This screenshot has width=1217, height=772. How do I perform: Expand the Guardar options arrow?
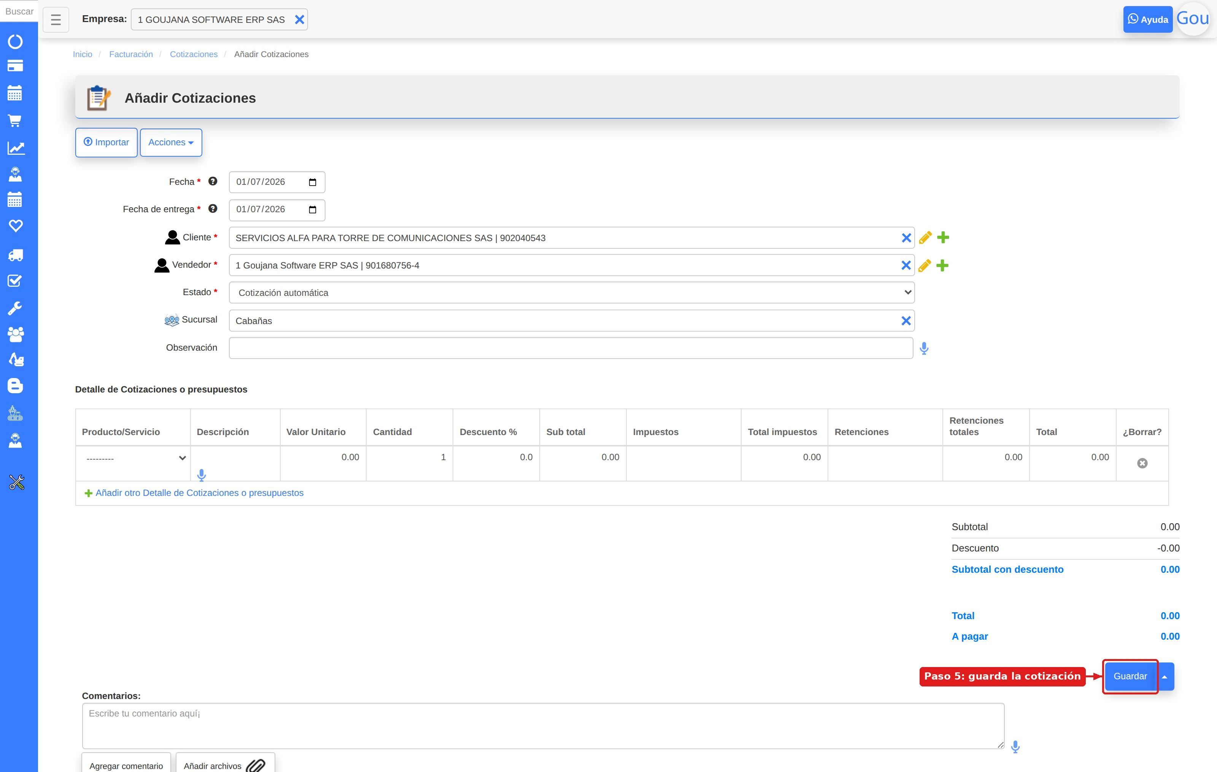(1165, 677)
